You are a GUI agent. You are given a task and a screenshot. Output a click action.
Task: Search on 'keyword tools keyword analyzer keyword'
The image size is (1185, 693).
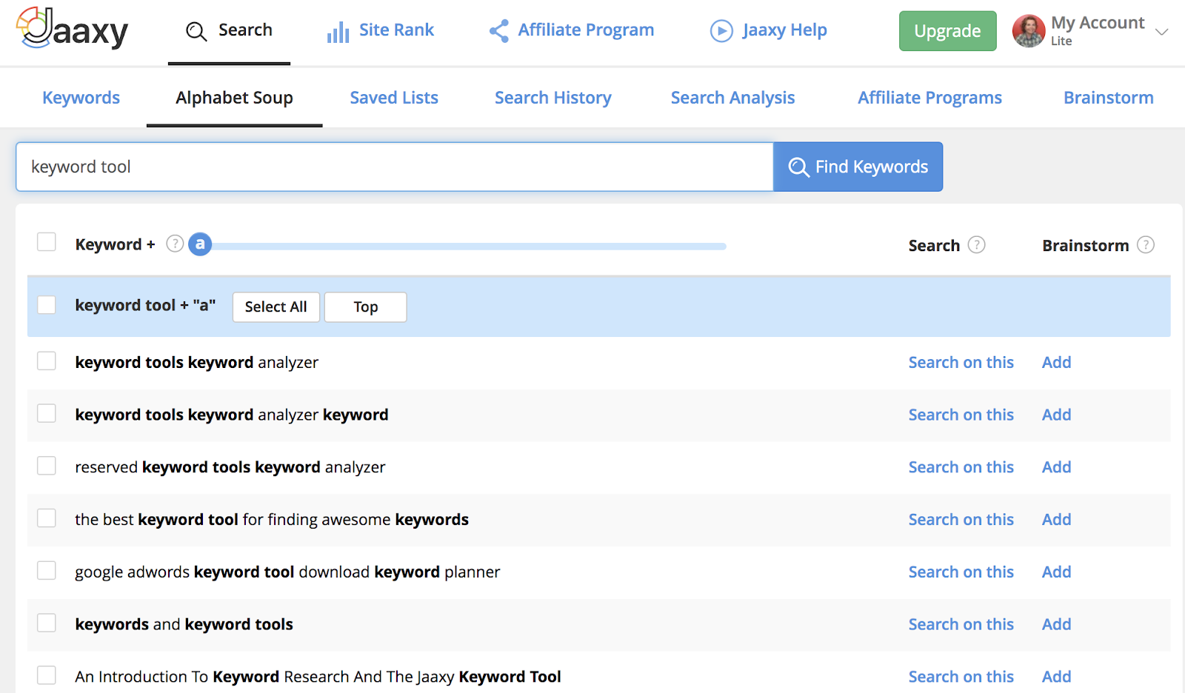click(961, 415)
